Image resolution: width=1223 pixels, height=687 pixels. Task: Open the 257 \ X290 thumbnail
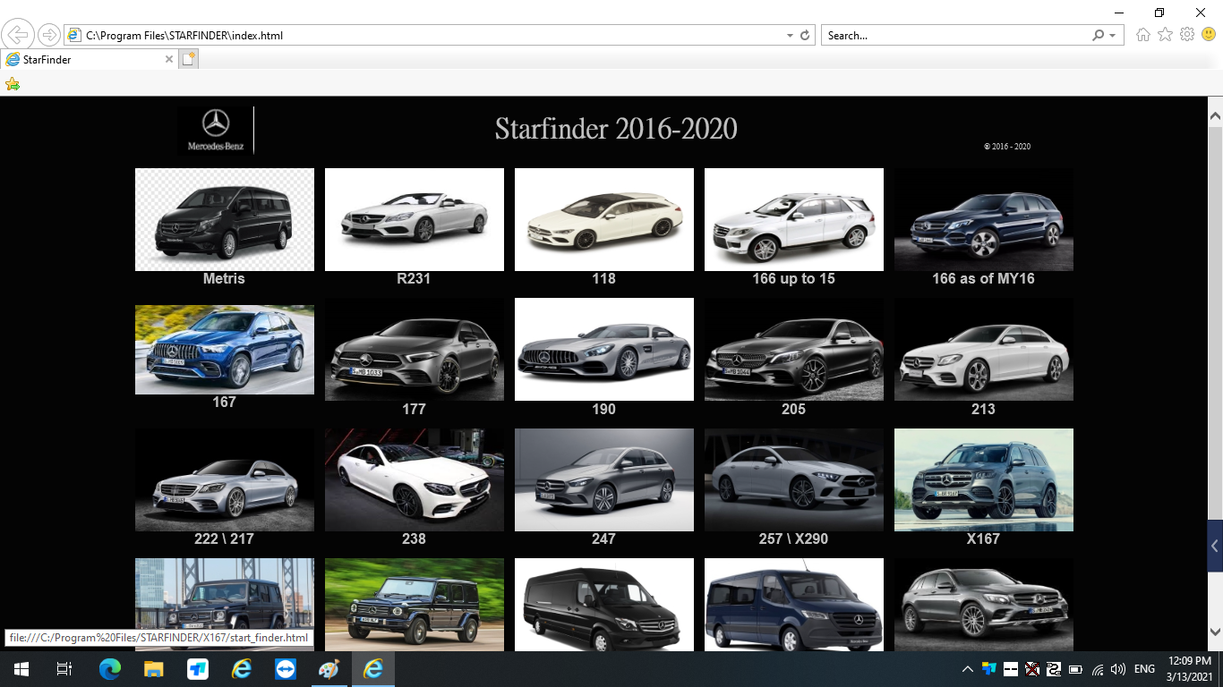point(794,479)
